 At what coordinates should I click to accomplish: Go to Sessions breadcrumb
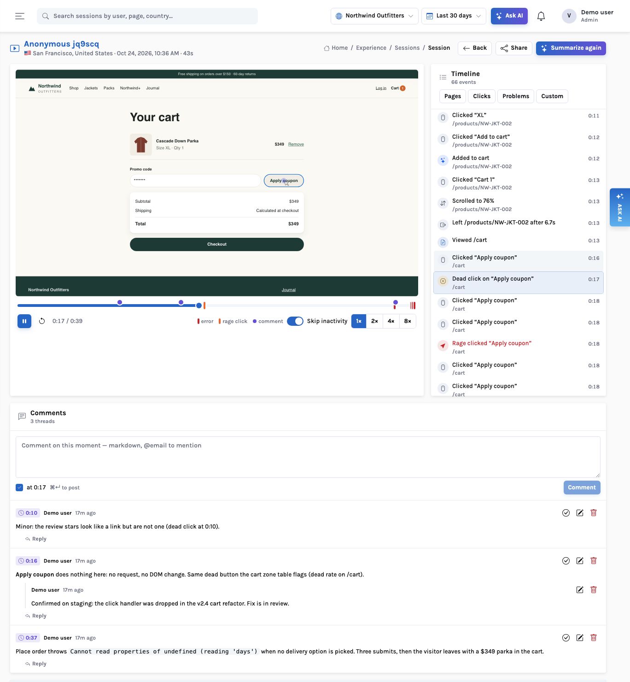tap(407, 48)
